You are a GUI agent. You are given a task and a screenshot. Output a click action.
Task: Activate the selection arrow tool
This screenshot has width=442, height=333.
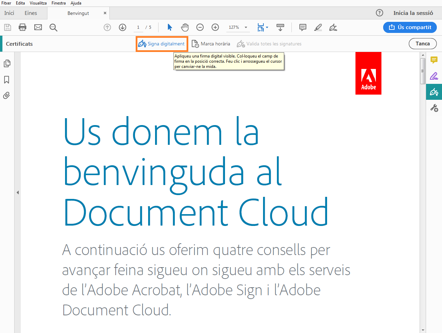click(x=170, y=27)
